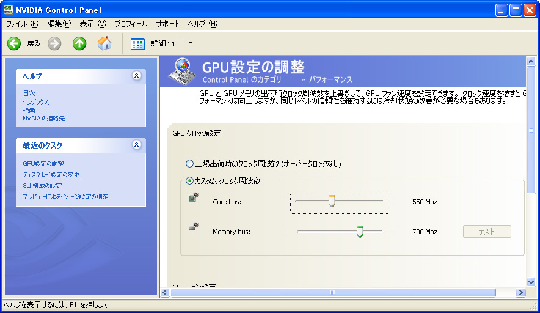This screenshot has height=313, width=540.
Task: Click the Core bus: label
Action: point(227,202)
